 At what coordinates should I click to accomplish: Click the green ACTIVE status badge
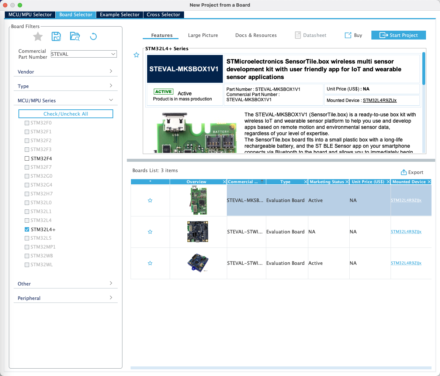pos(163,92)
